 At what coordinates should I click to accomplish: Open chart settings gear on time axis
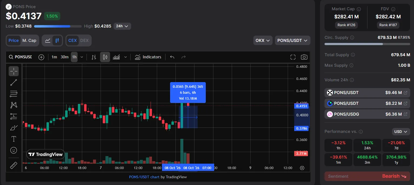[x=302, y=168]
